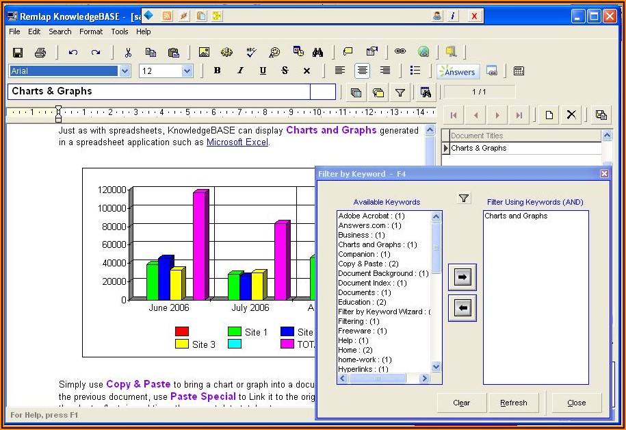
Task: Click the filter funnel toolbar icon
Action: point(400,92)
